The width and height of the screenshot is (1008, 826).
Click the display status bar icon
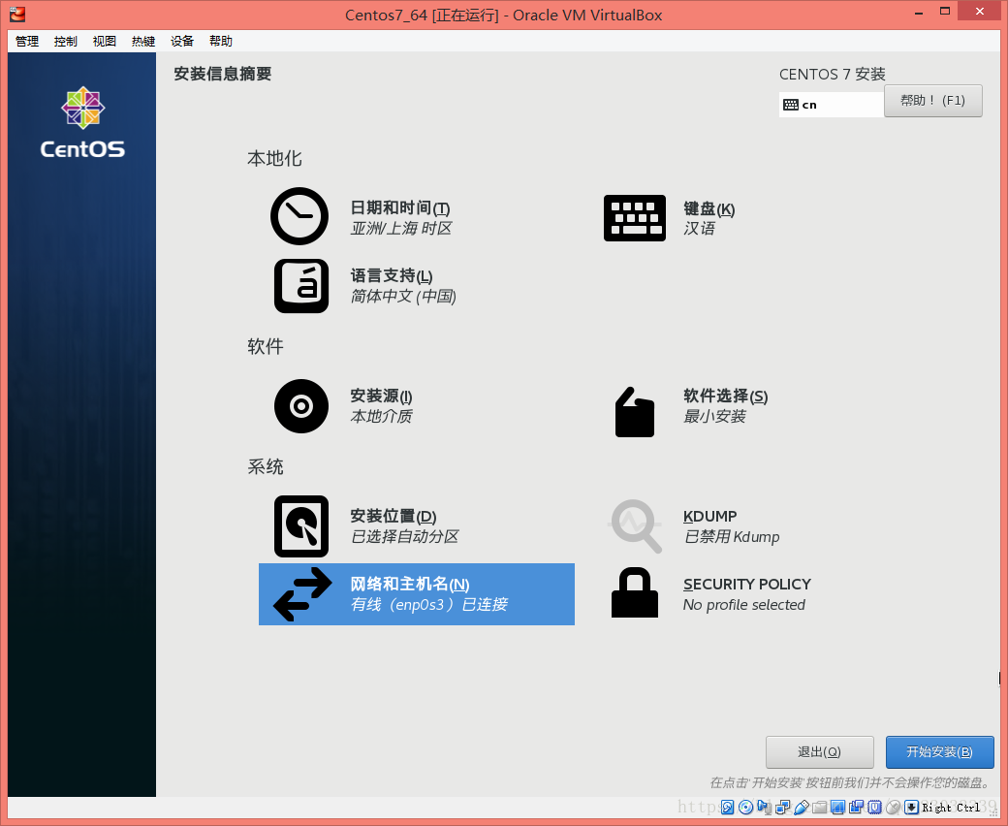(x=837, y=808)
